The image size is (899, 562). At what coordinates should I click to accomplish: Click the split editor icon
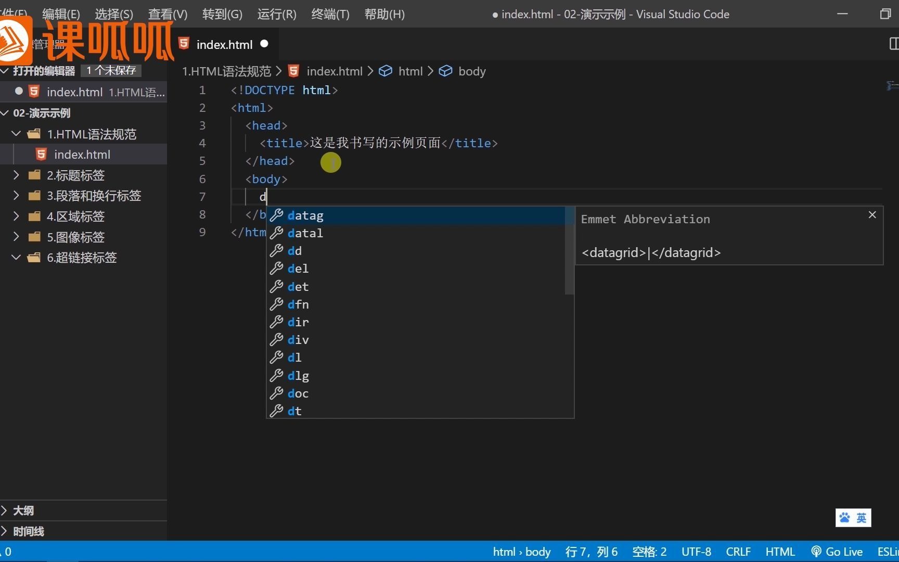click(894, 44)
